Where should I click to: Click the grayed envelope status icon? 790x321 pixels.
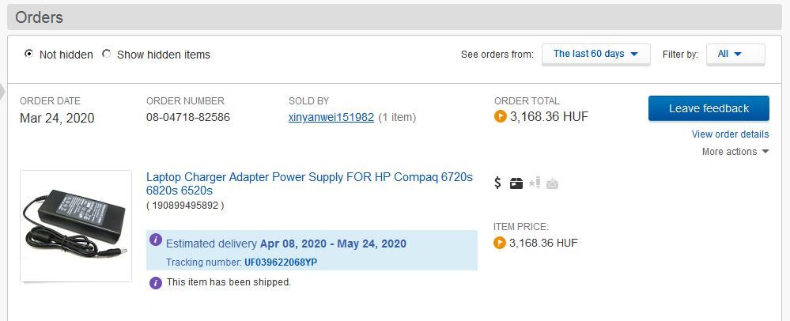pos(552,184)
